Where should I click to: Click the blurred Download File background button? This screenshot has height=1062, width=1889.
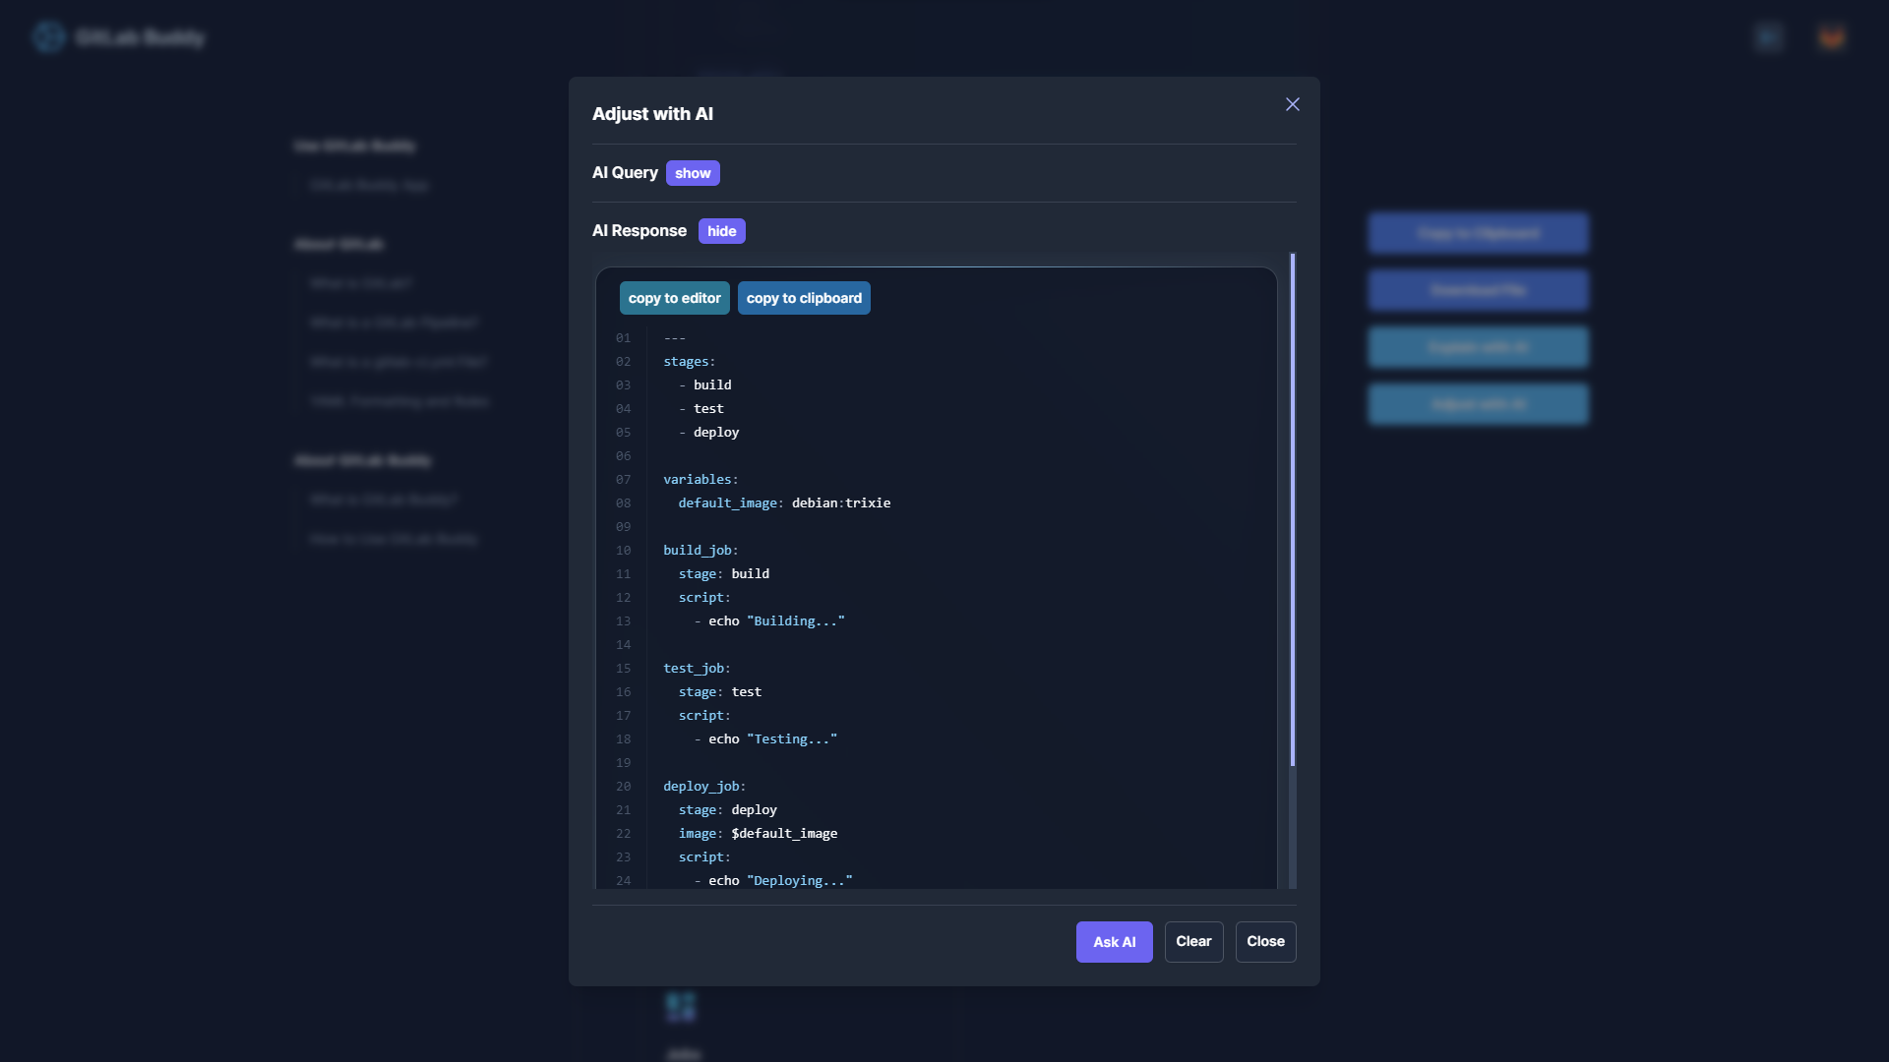(1478, 290)
